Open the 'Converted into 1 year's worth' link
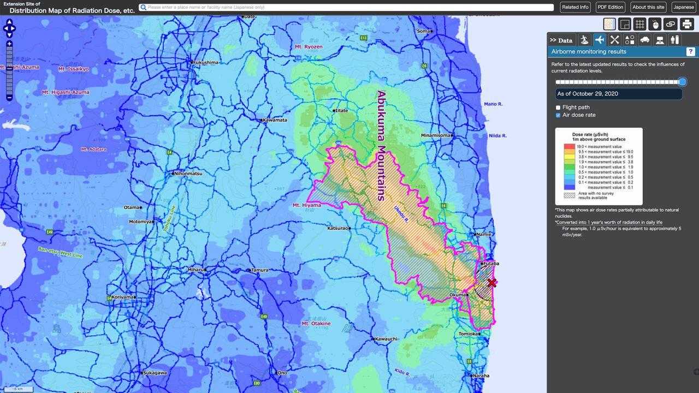This screenshot has height=393, width=699. tap(608, 223)
